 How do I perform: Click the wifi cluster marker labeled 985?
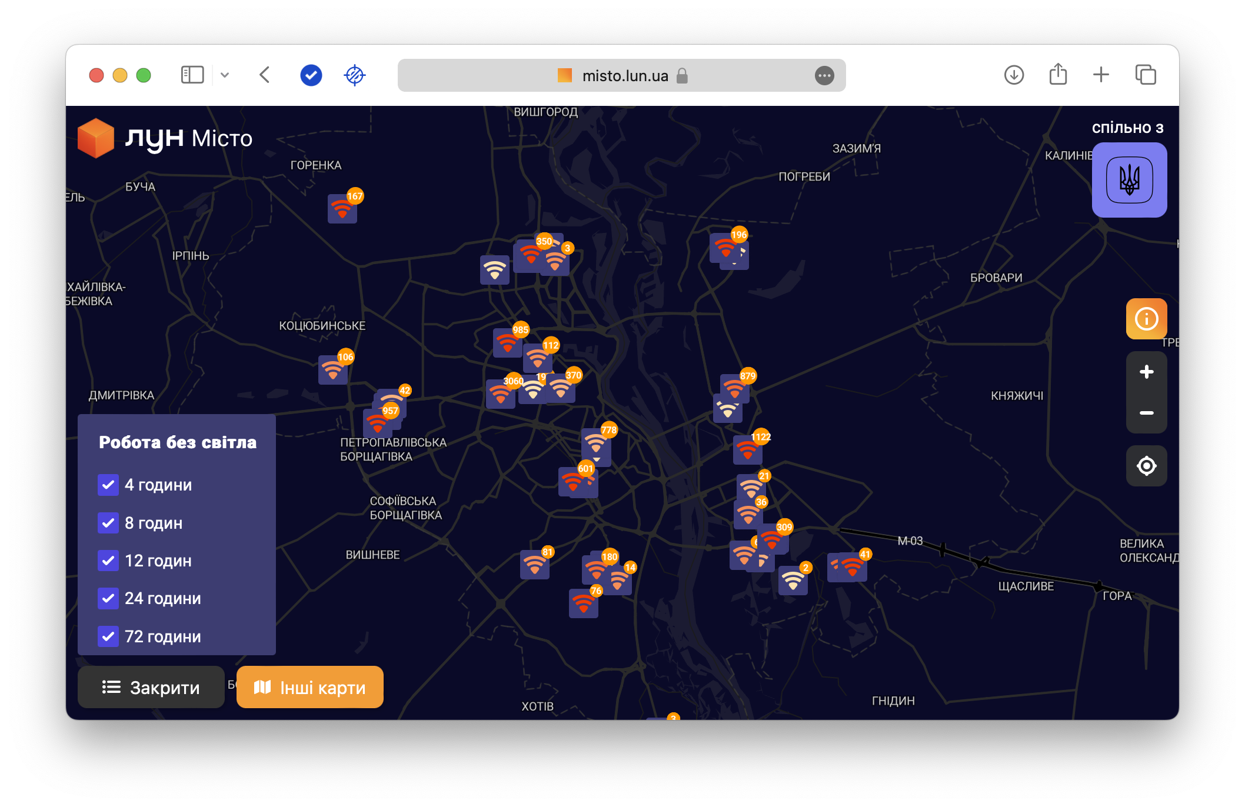click(507, 342)
